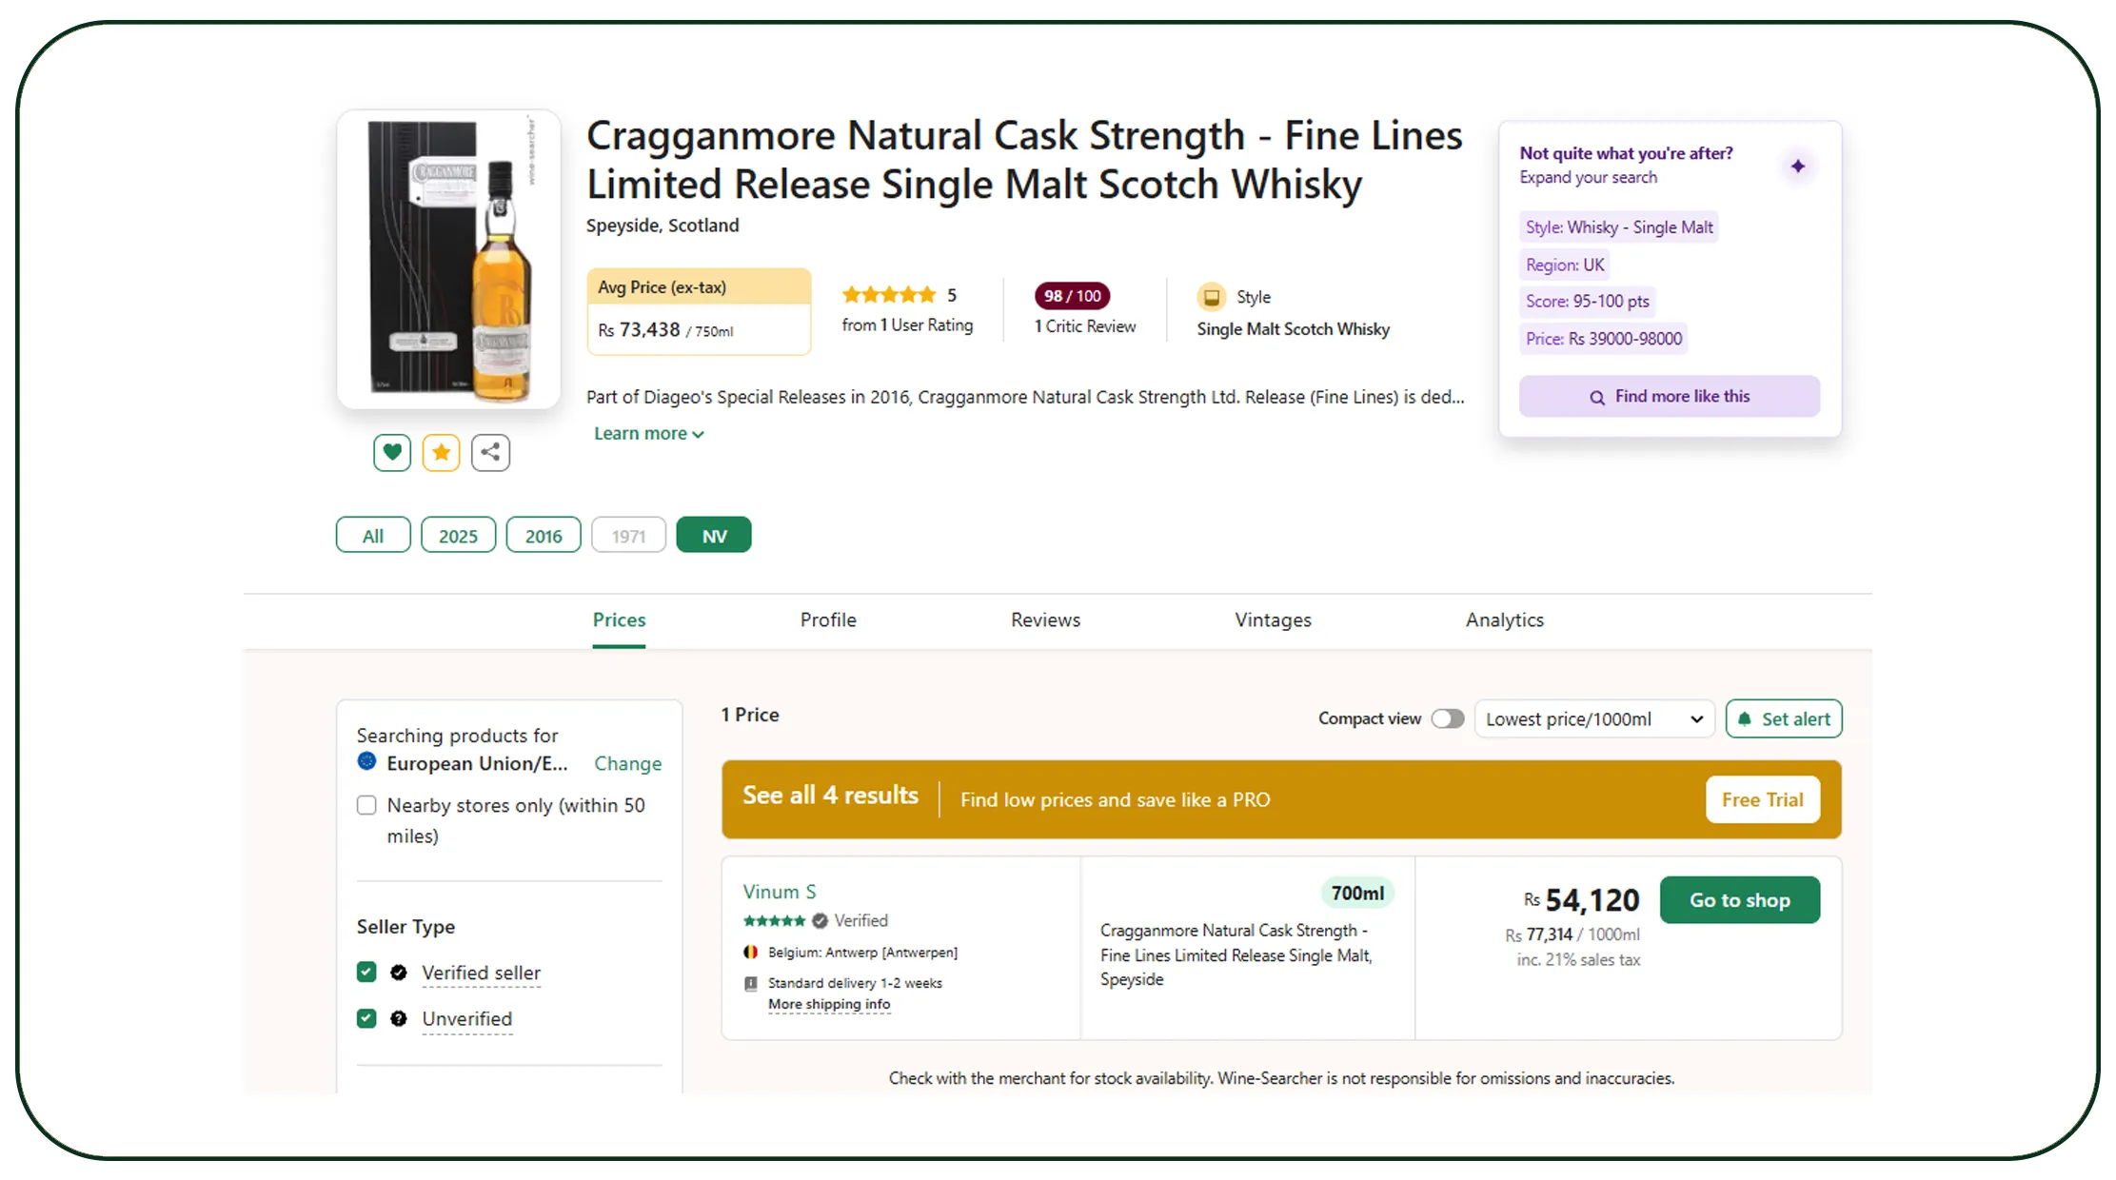Screen dimensions: 2116x1180
Task: Click the purple sparkle icon in the expand search card
Action: (x=1797, y=167)
